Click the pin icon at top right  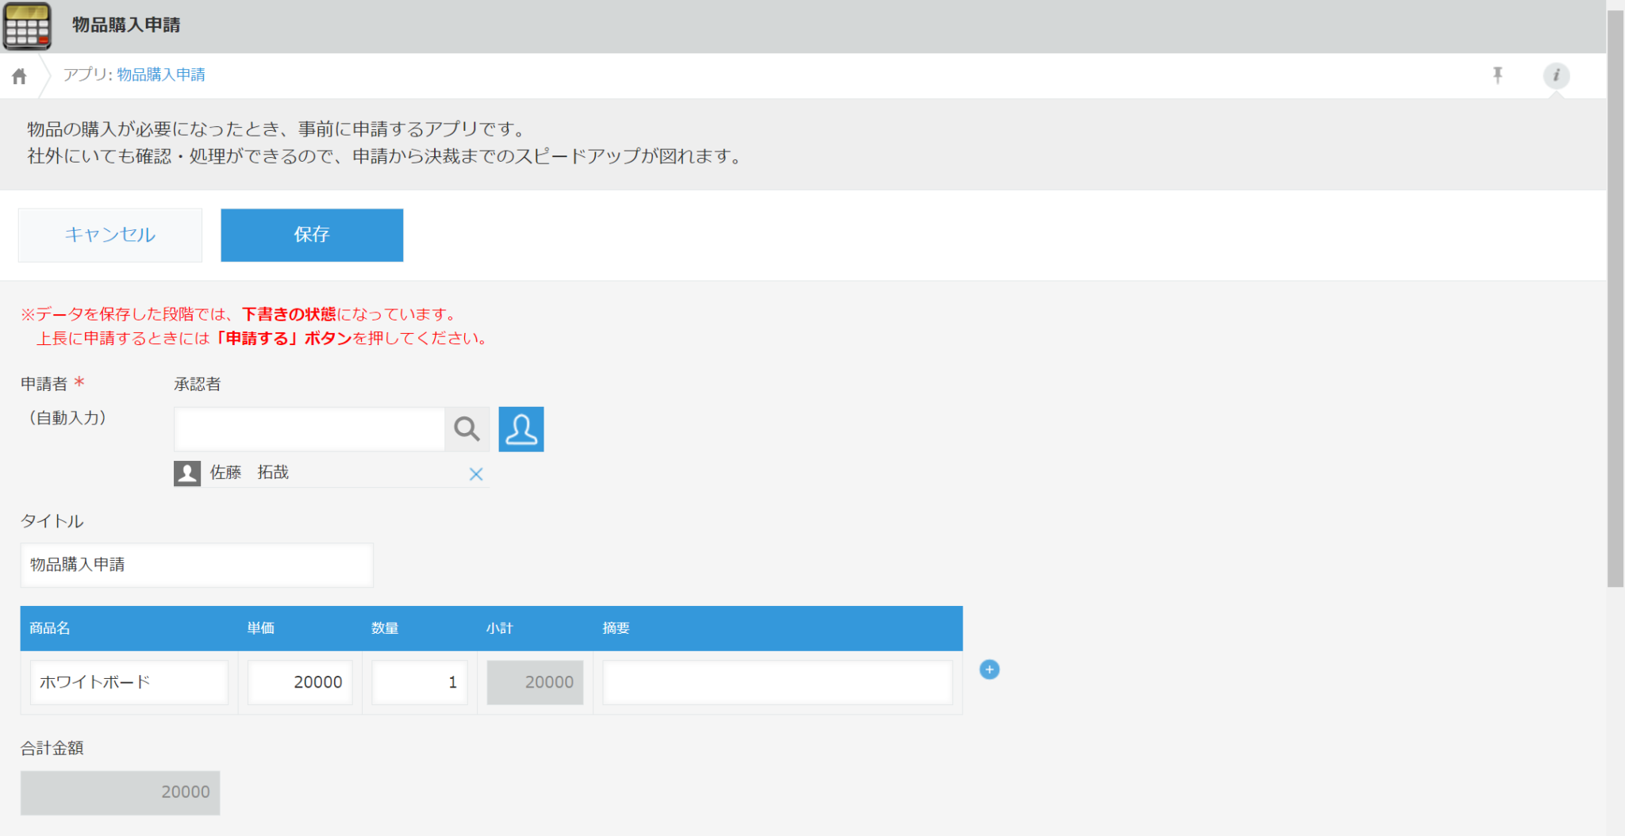1496,75
